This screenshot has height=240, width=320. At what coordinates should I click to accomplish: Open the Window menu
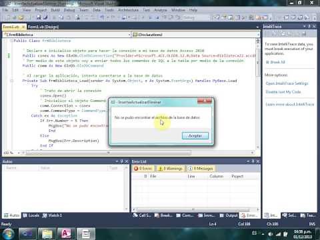[178, 10]
